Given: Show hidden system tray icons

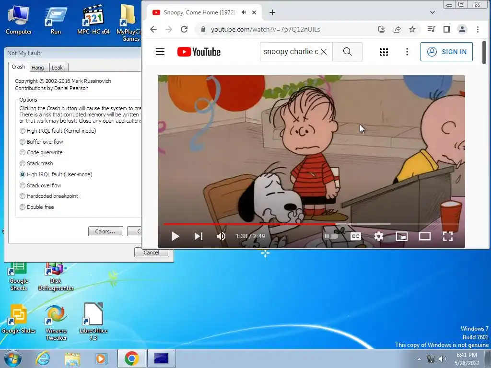Looking at the screenshot, I should [x=419, y=359].
